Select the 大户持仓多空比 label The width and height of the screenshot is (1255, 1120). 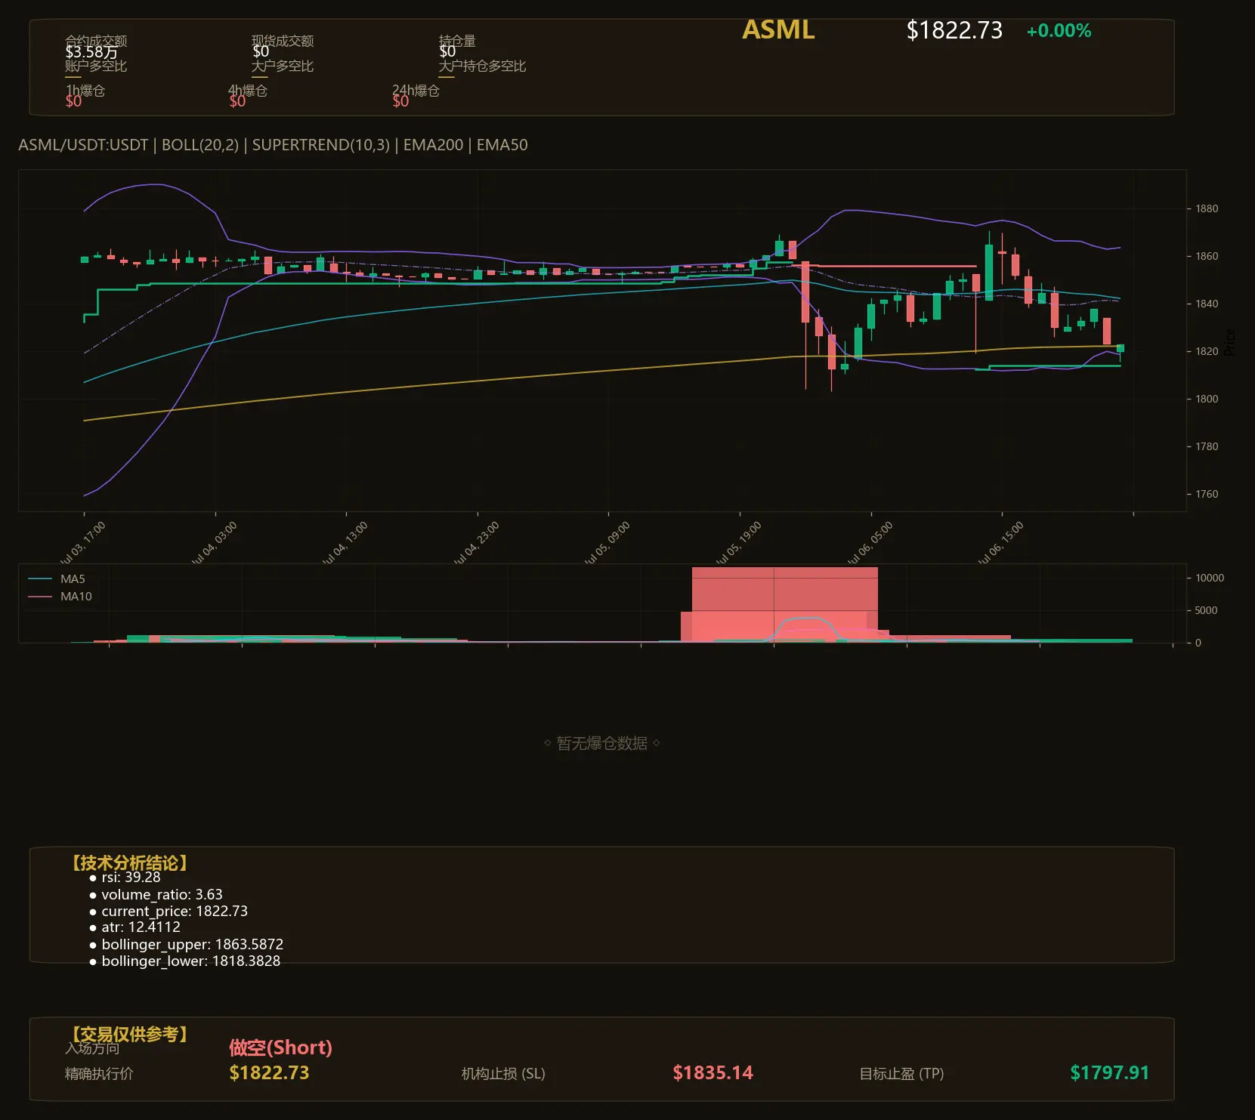(482, 66)
